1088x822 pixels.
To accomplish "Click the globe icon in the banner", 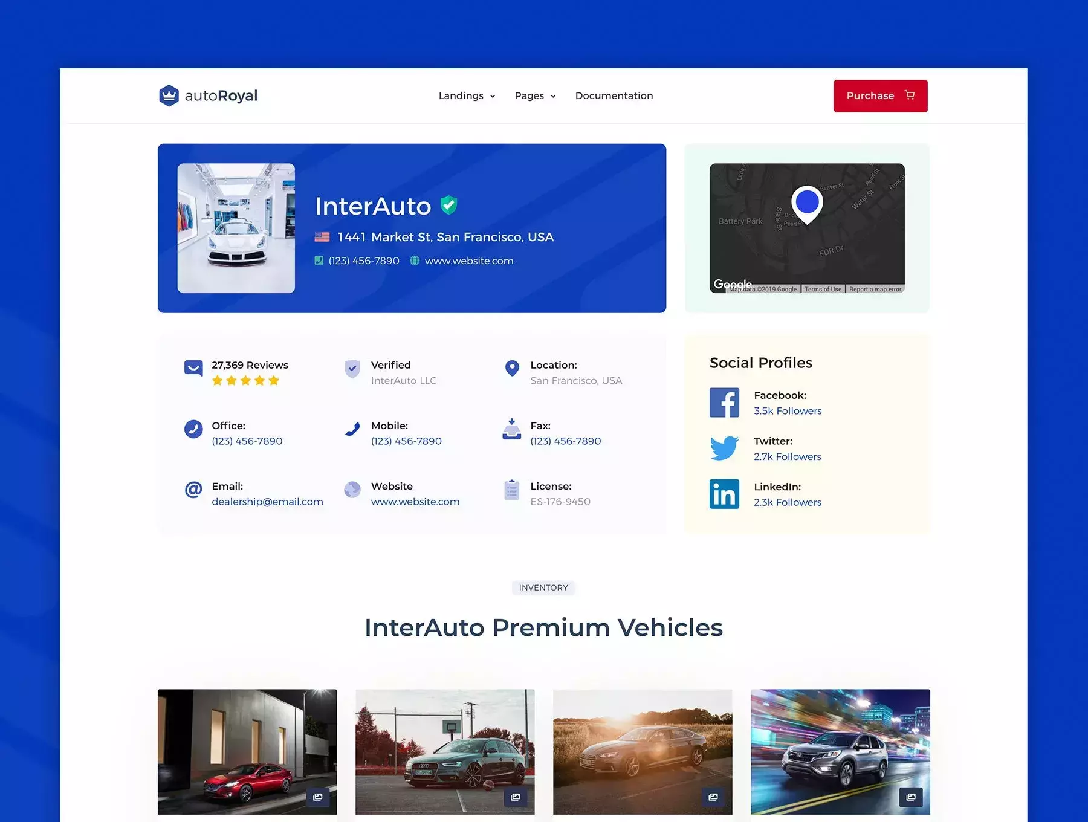I will 415,261.
